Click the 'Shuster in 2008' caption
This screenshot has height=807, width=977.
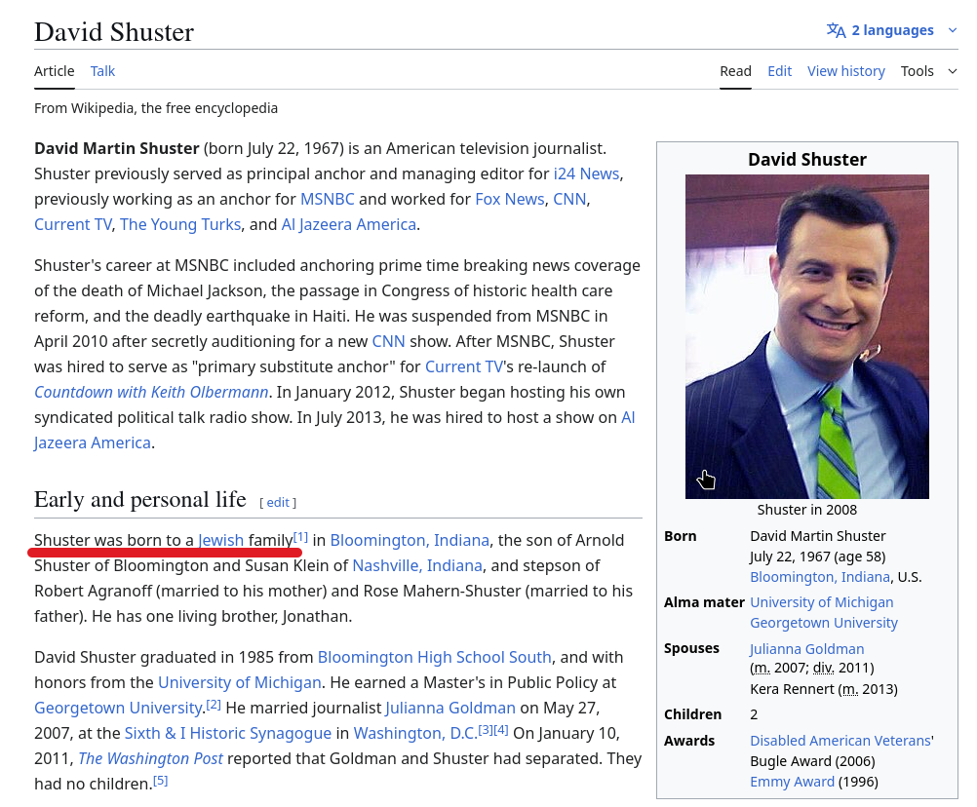click(x=807, y=510)
